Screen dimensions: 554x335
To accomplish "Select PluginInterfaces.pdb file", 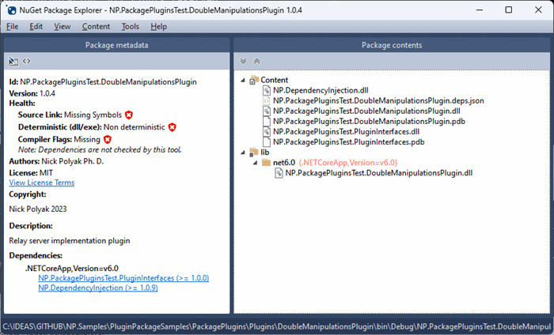I will [349, 142].
